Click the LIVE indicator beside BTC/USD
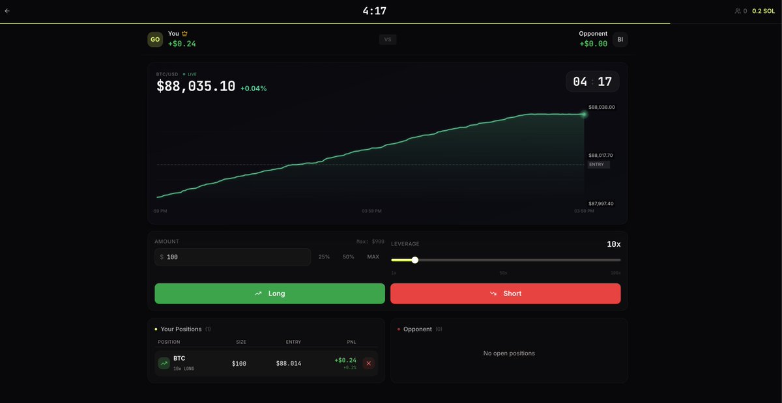This screenshot has width=782, height=403. pyautogui.click(x=190, y=74)
